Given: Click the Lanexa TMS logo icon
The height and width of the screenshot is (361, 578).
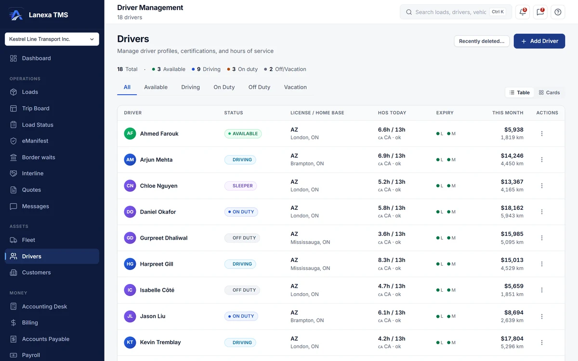Looking at the screenshot, I should [16, 14].
